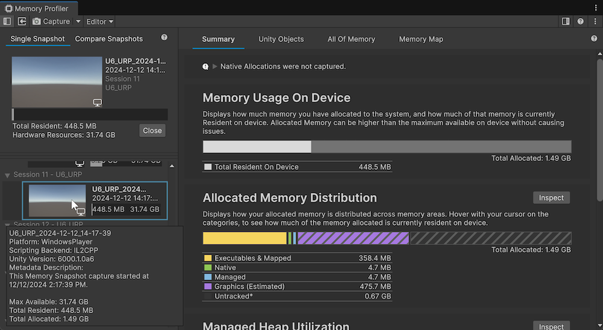Click the yellow Executables & Mapped bar segment
The height and width of the screenshot is (330, 603).
click(245, 238)
